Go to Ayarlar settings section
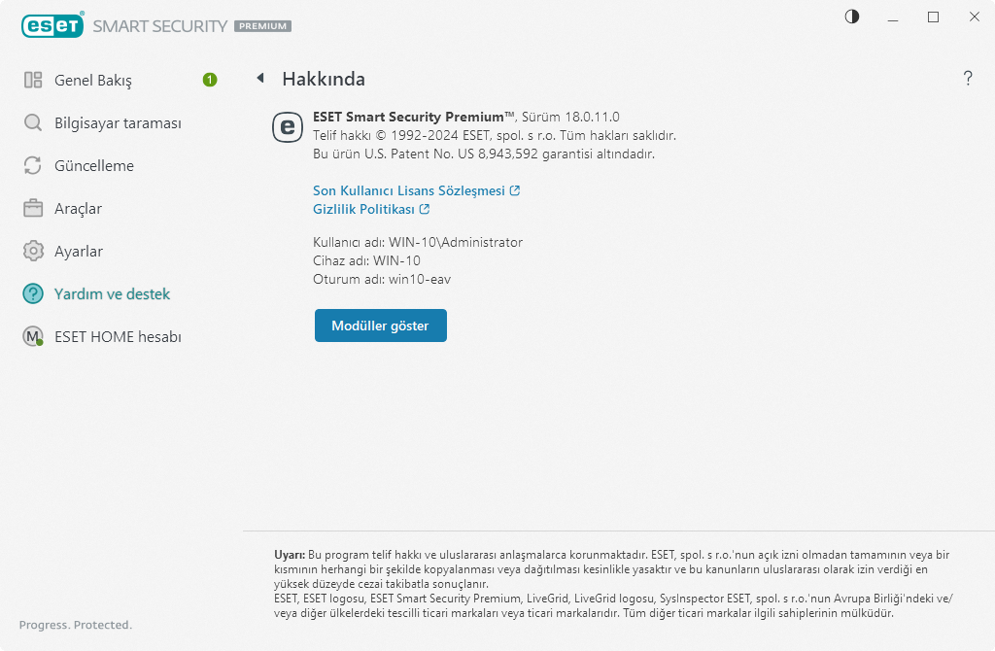Image resolution: width=995 pixels, height=651 pixels. [79, 251]
